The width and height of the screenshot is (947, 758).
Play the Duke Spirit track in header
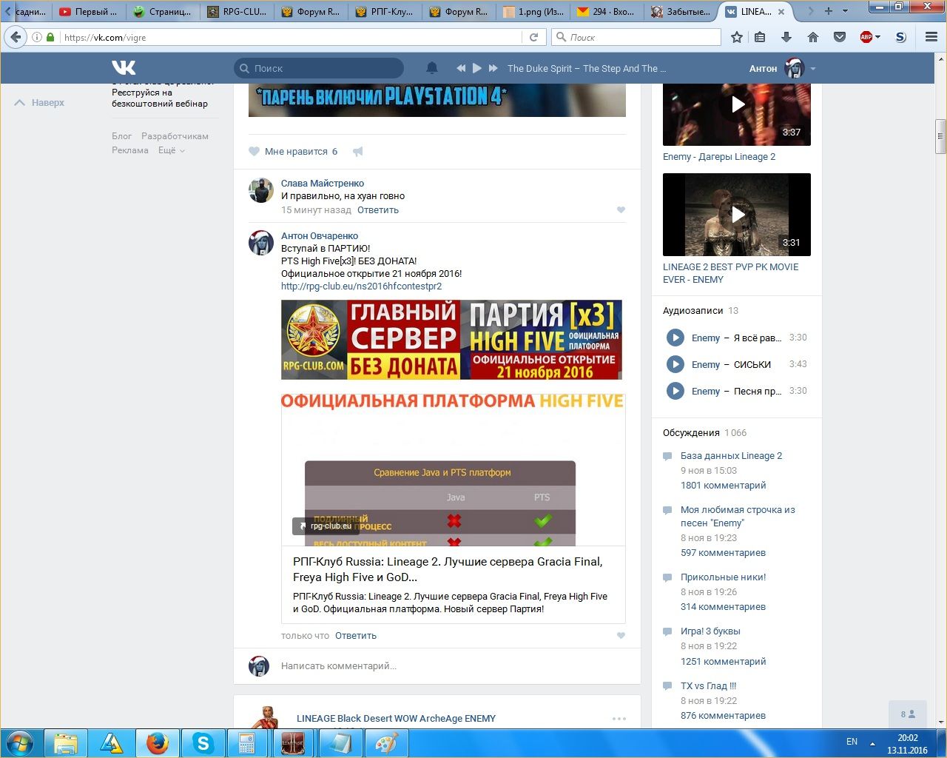(x=477, y=68)
